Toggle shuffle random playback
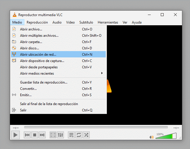 coord(86,135)
